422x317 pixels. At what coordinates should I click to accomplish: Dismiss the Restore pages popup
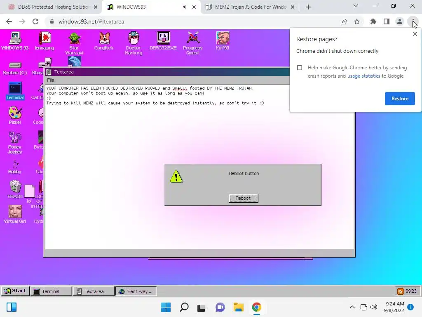tap(415, 34)
